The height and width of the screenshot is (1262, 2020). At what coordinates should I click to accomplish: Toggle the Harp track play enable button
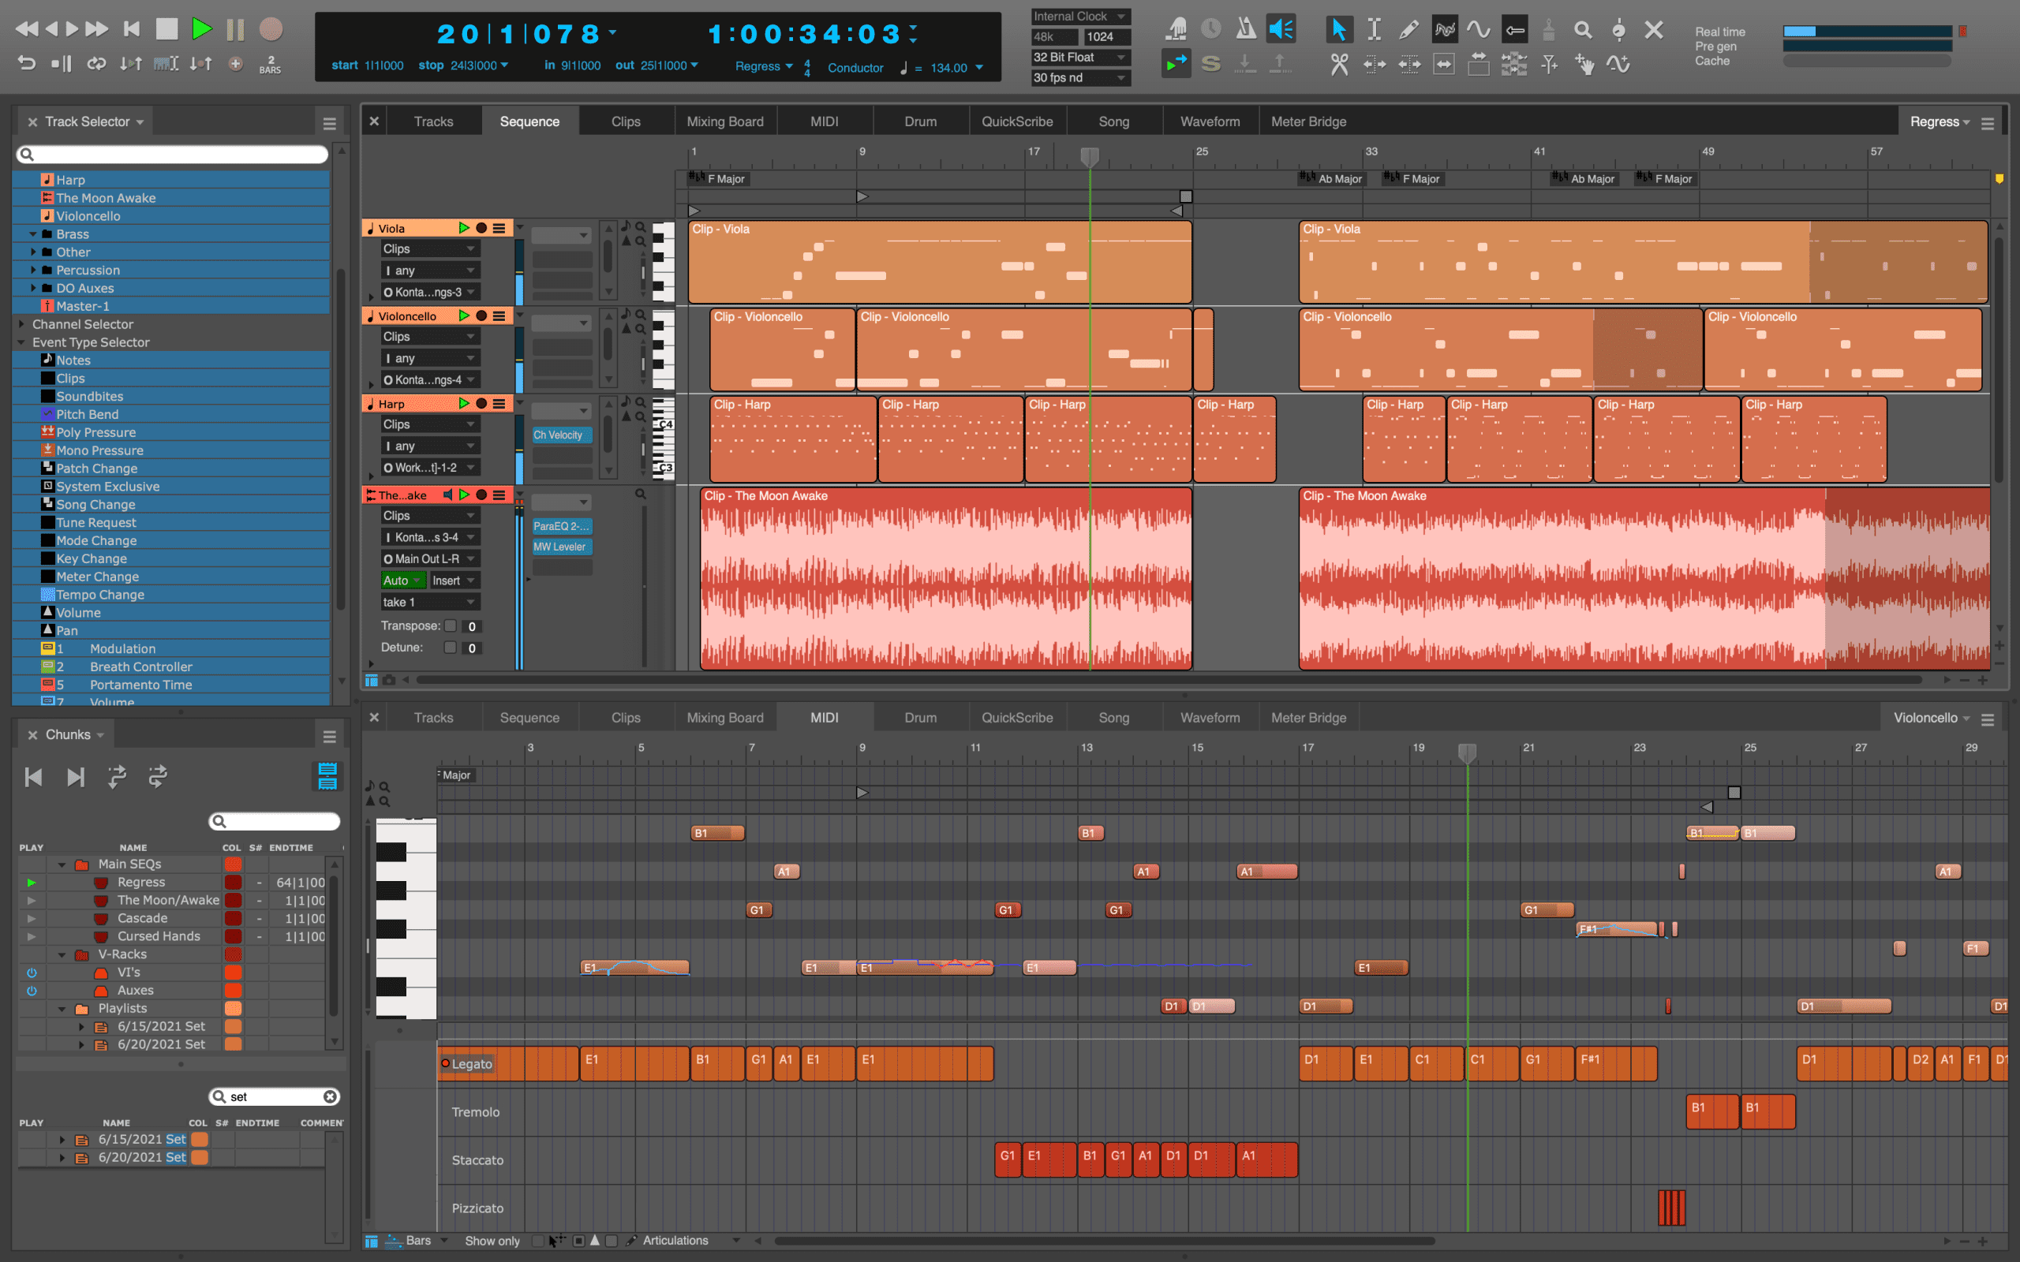pos(459,404)
